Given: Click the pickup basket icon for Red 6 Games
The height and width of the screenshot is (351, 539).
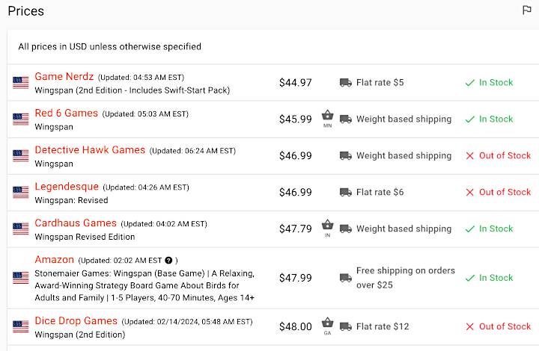Looking at the screenshot, I should pyautogui.click(x=328, y=115).
